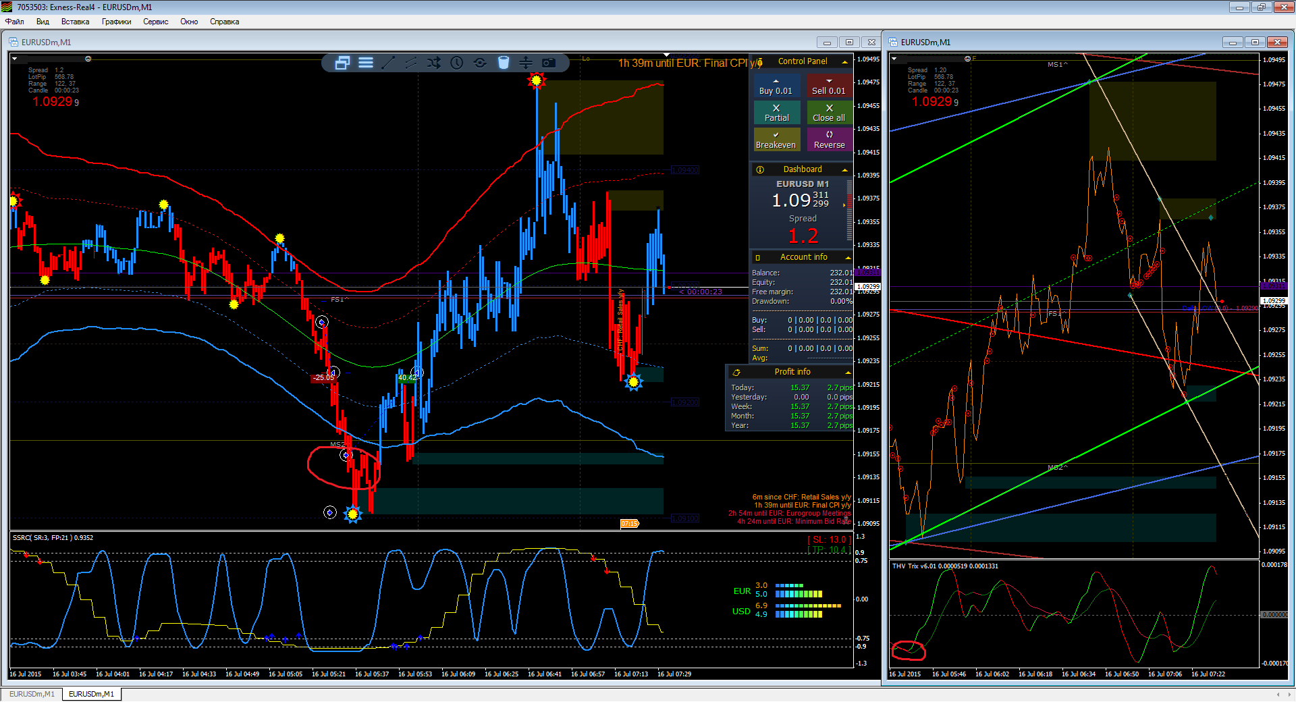Viewport: 1296px width, 702px height.
Task: Click the cascade windows toolbar icon
Action: (342, 63)
